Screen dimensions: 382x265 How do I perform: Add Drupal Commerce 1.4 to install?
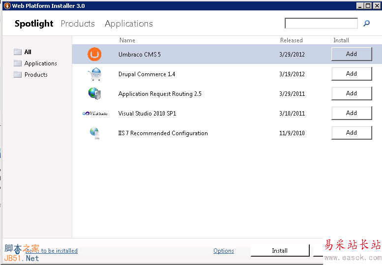point(351,74)
